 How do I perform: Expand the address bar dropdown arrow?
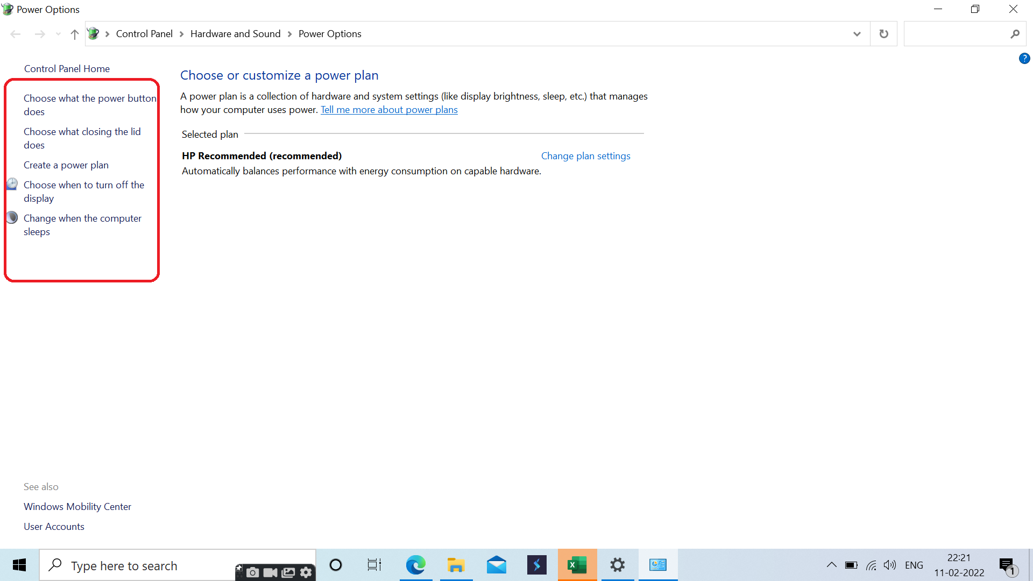click(857, 33)
